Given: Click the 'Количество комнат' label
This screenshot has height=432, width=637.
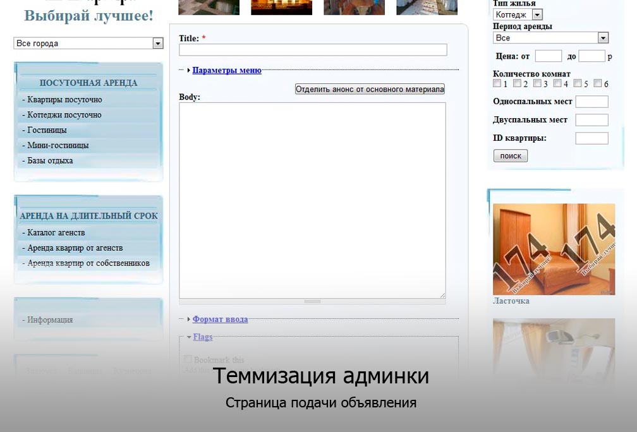Looking at the screenshot, I should 532,74.
